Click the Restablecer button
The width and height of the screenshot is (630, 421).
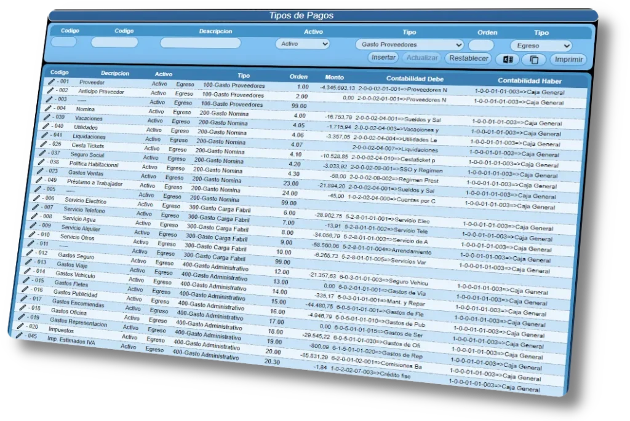[468, 57]
